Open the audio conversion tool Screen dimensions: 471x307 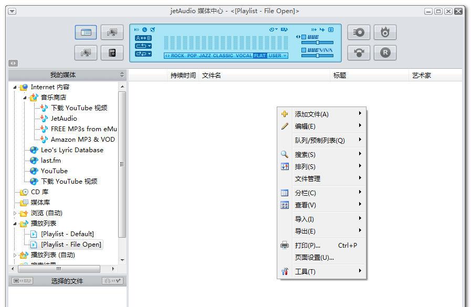click(x=359, y=53)
